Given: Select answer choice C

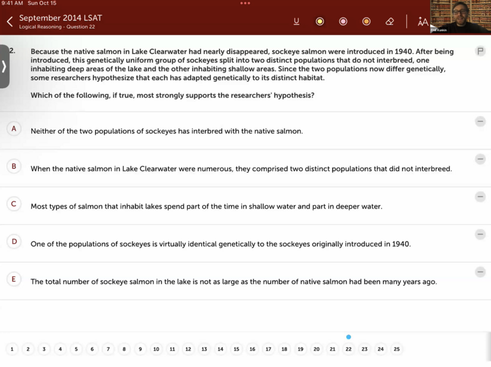Looking at the screenshot, I should pyautogui.click(x=14, y=204).
